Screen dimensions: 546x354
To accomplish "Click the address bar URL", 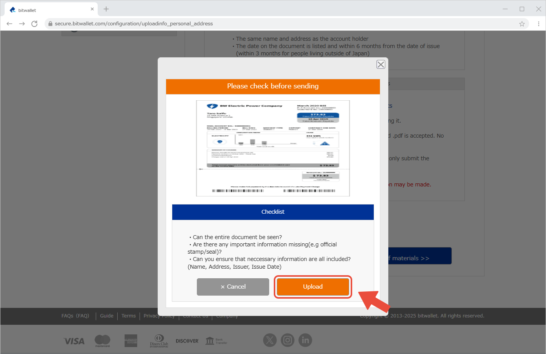I will click(x=134, y=24).
